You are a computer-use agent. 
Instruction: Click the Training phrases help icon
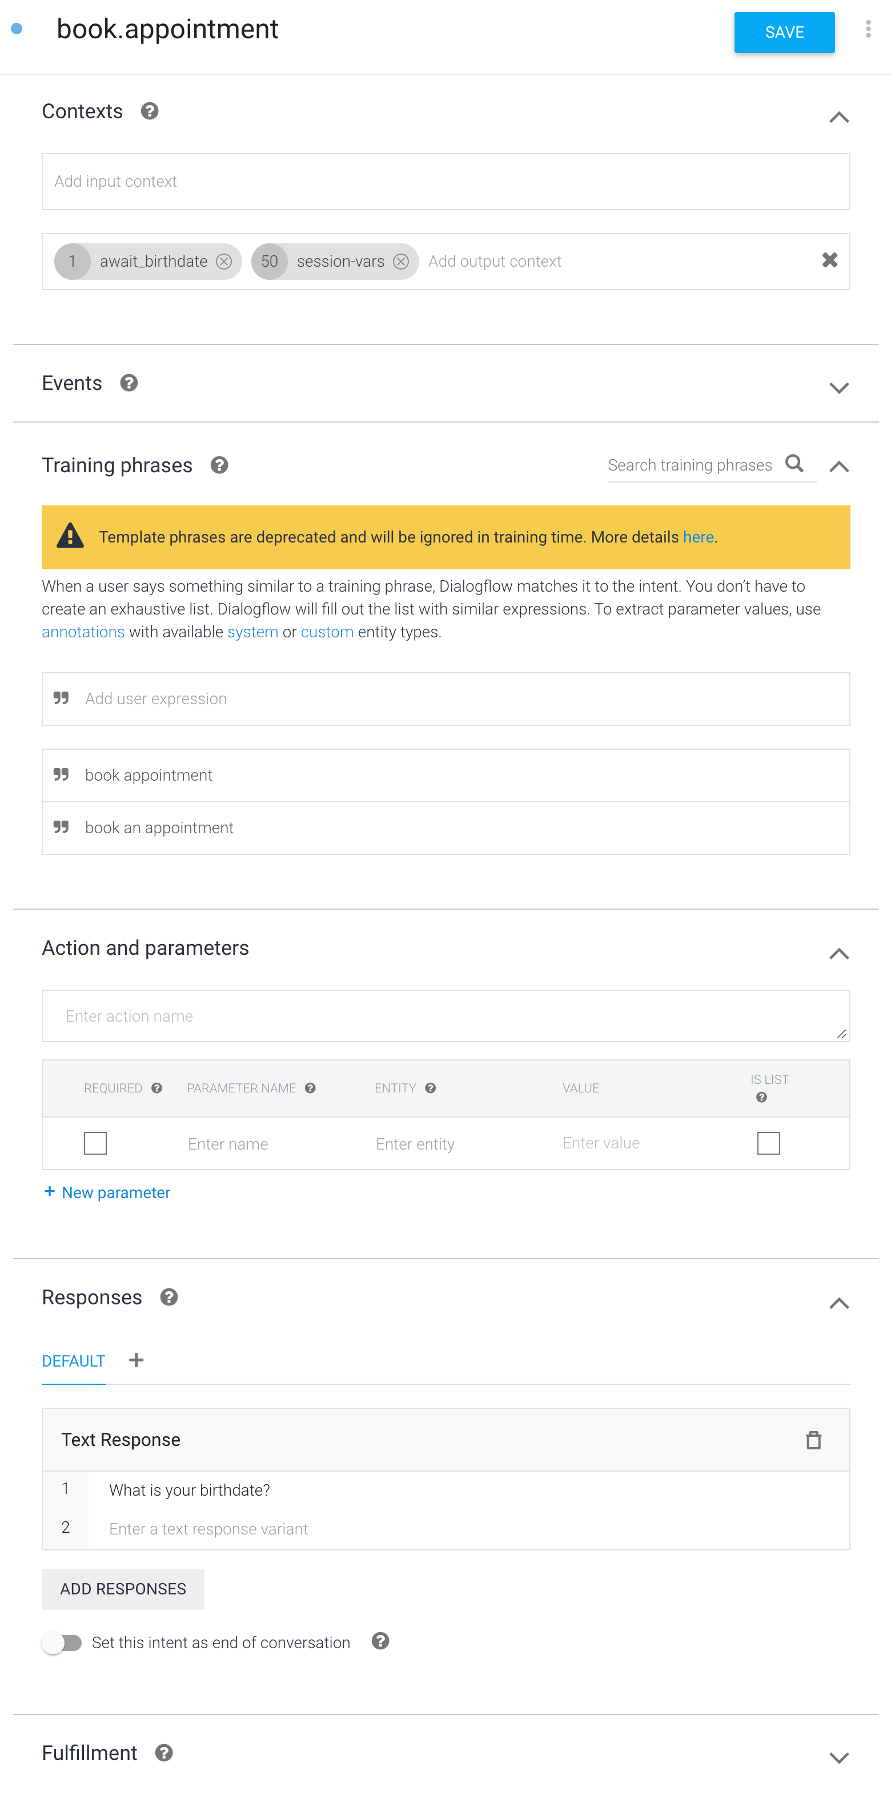click(219, 464)
